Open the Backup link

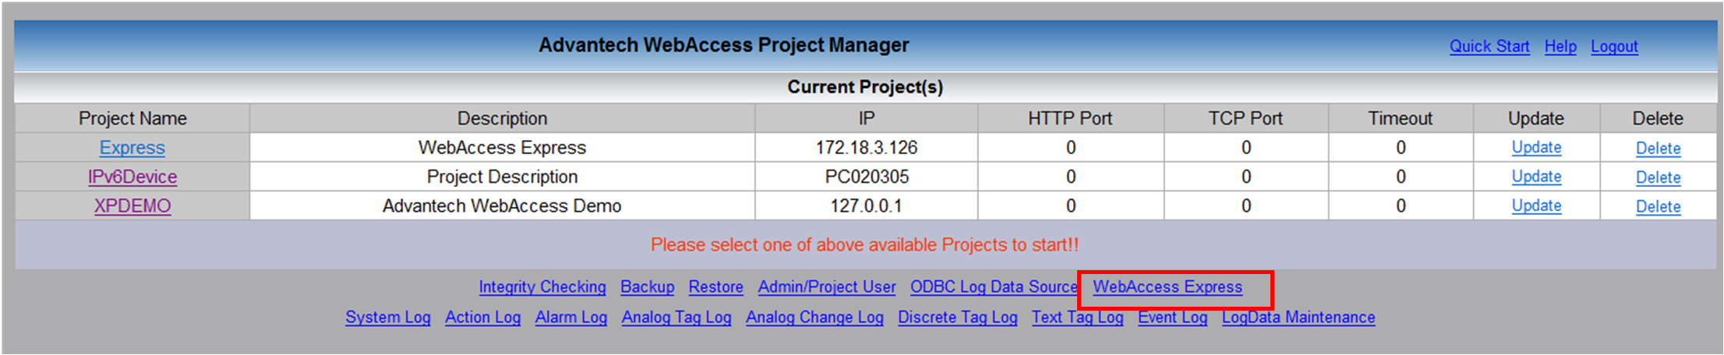pyautogui.click(x=647, y=287)
